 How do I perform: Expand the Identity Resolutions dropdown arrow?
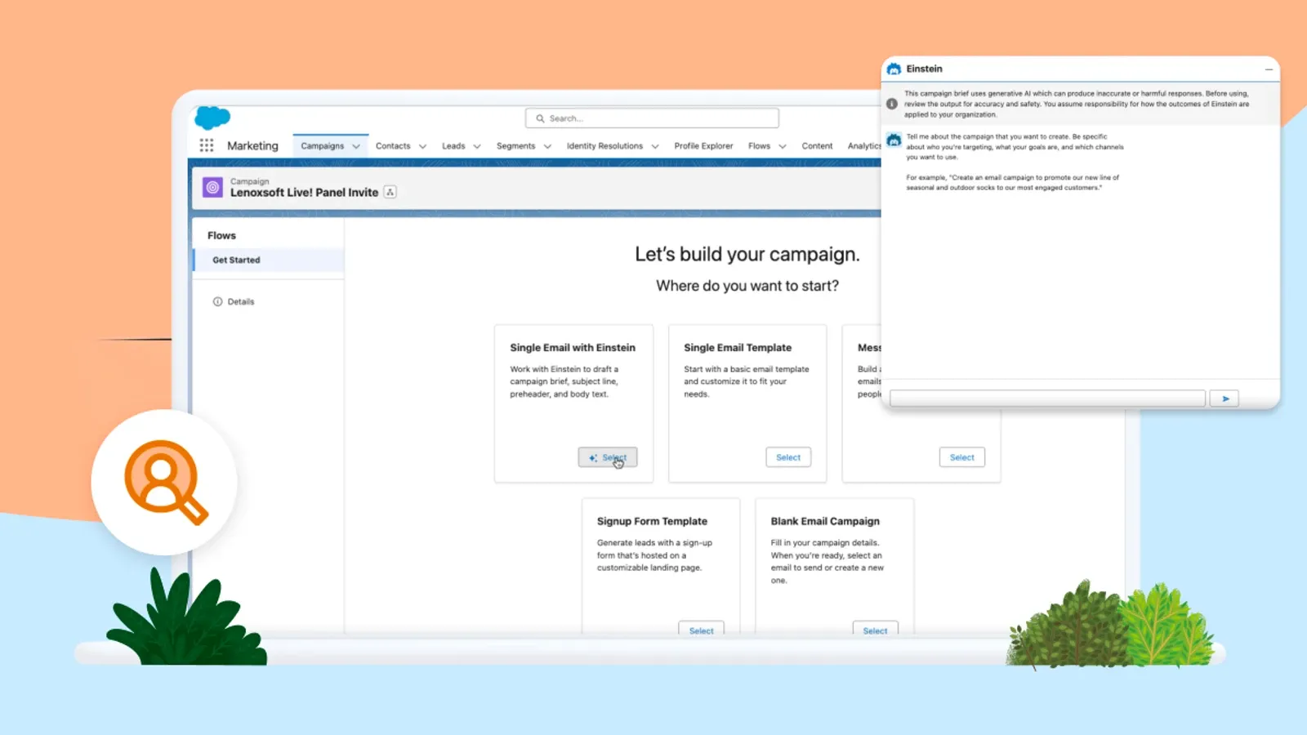point(655,146)
